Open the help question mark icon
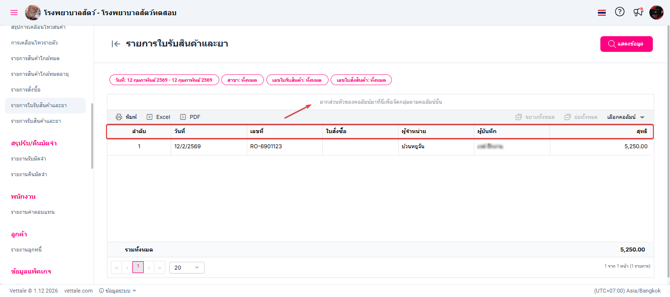 [x=619, y=12]
